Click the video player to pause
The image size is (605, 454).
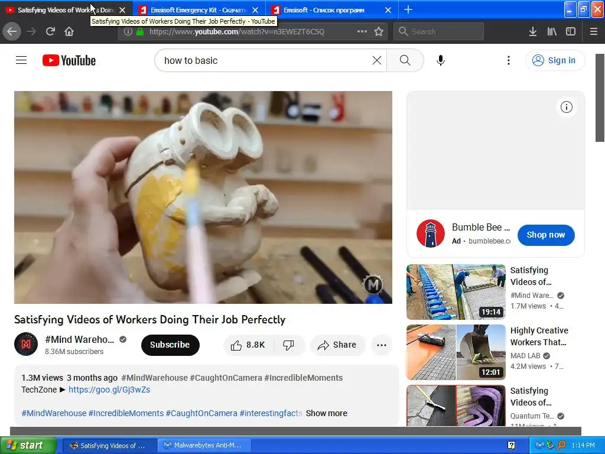203,197
